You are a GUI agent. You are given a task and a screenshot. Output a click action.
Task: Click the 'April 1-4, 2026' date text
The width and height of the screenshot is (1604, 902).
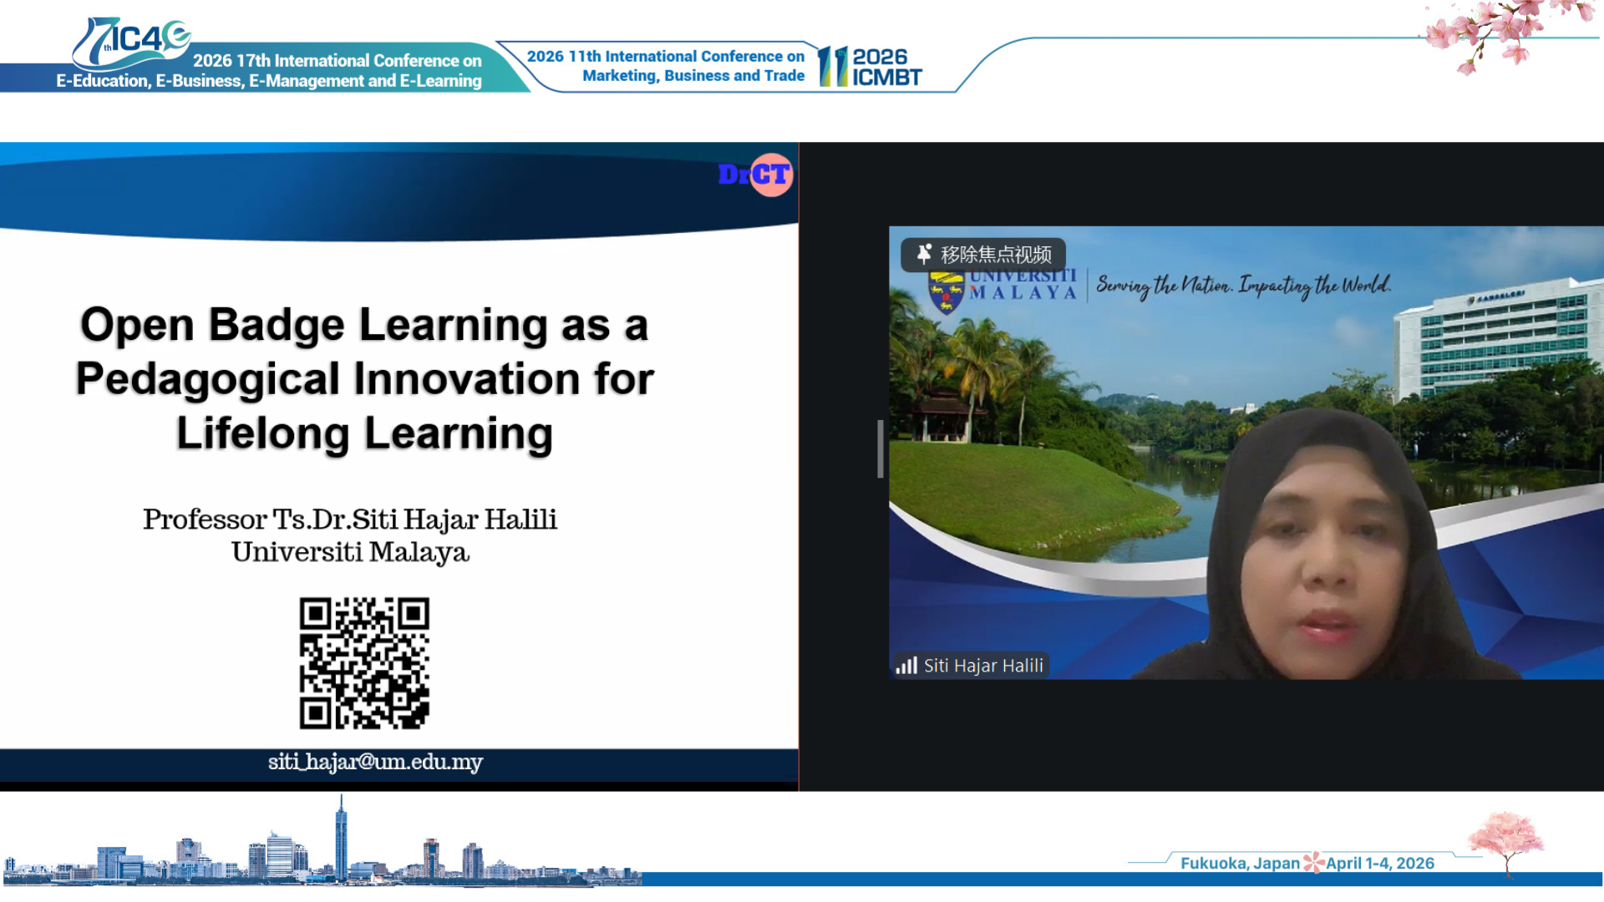pyautogui.click(x=1380, y=864)
